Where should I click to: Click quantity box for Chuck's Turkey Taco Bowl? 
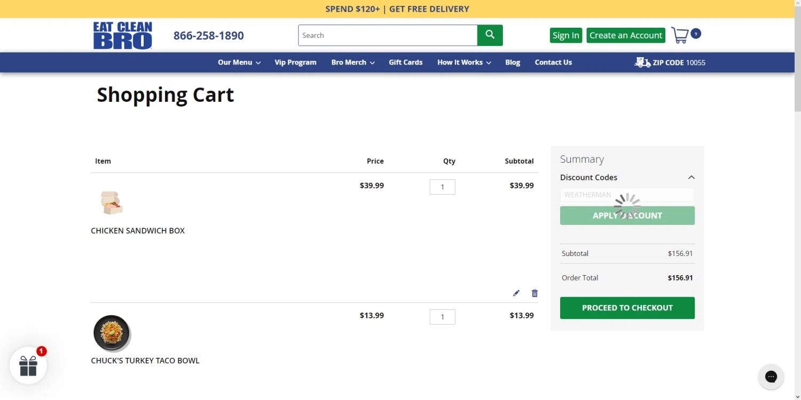pyautogui.click(x=443, y=317)
